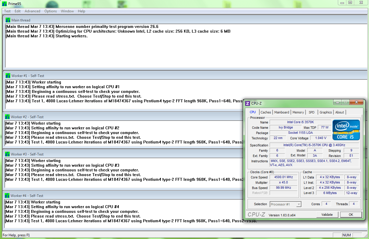
Task: Click the Core Voltage value '1.040 V'
Action: (x=320, y=138)
